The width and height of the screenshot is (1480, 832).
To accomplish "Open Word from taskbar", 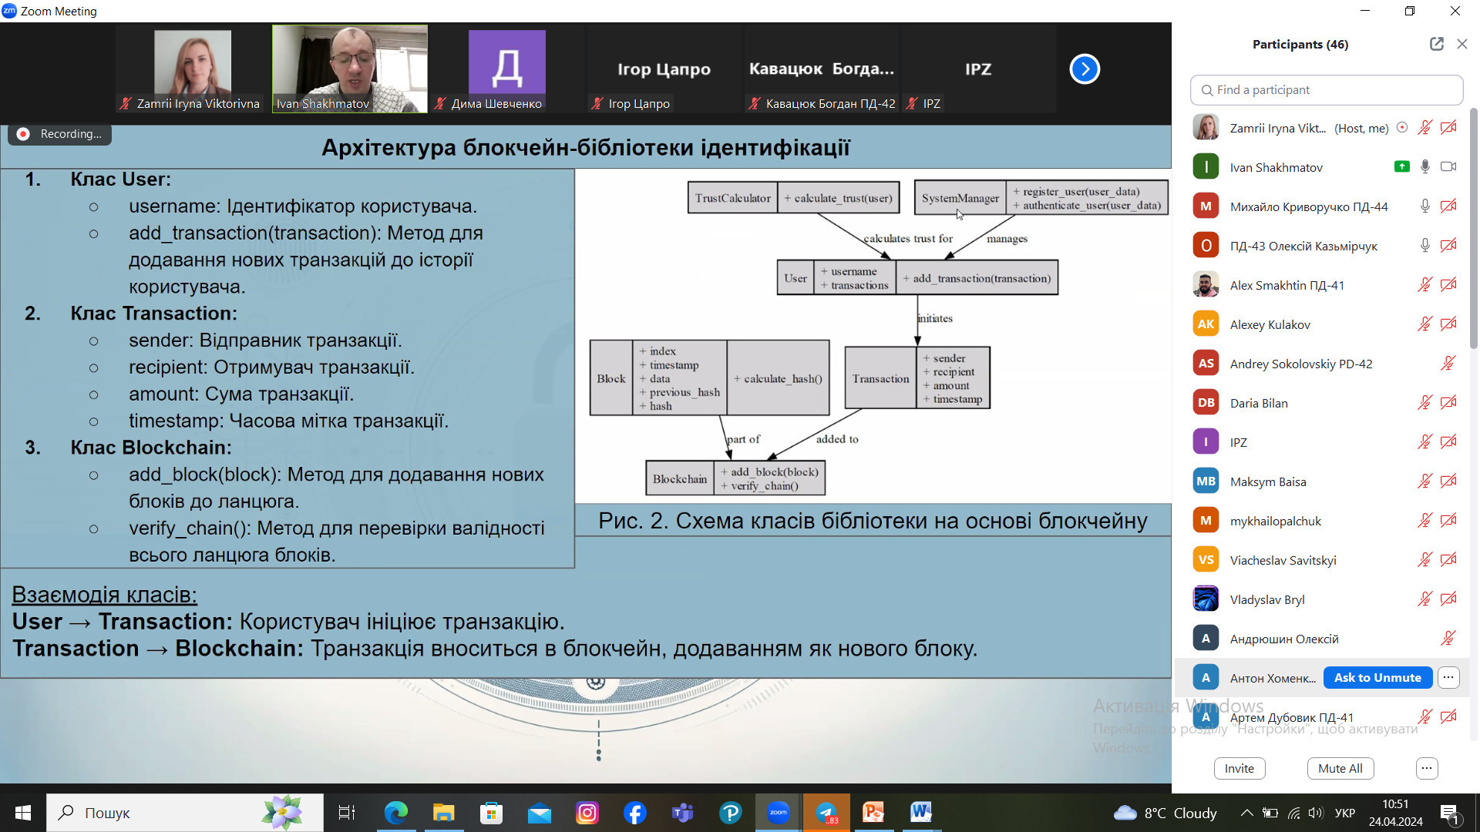I will click(921, 813).
